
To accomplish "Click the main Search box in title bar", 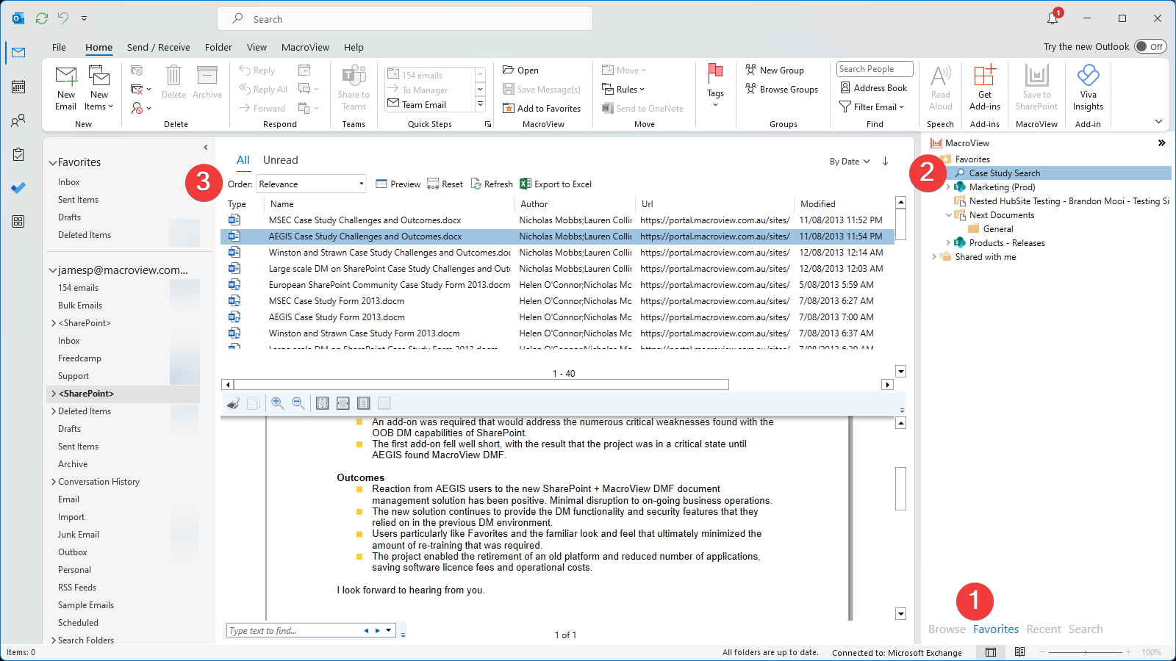I will (405, 19).
